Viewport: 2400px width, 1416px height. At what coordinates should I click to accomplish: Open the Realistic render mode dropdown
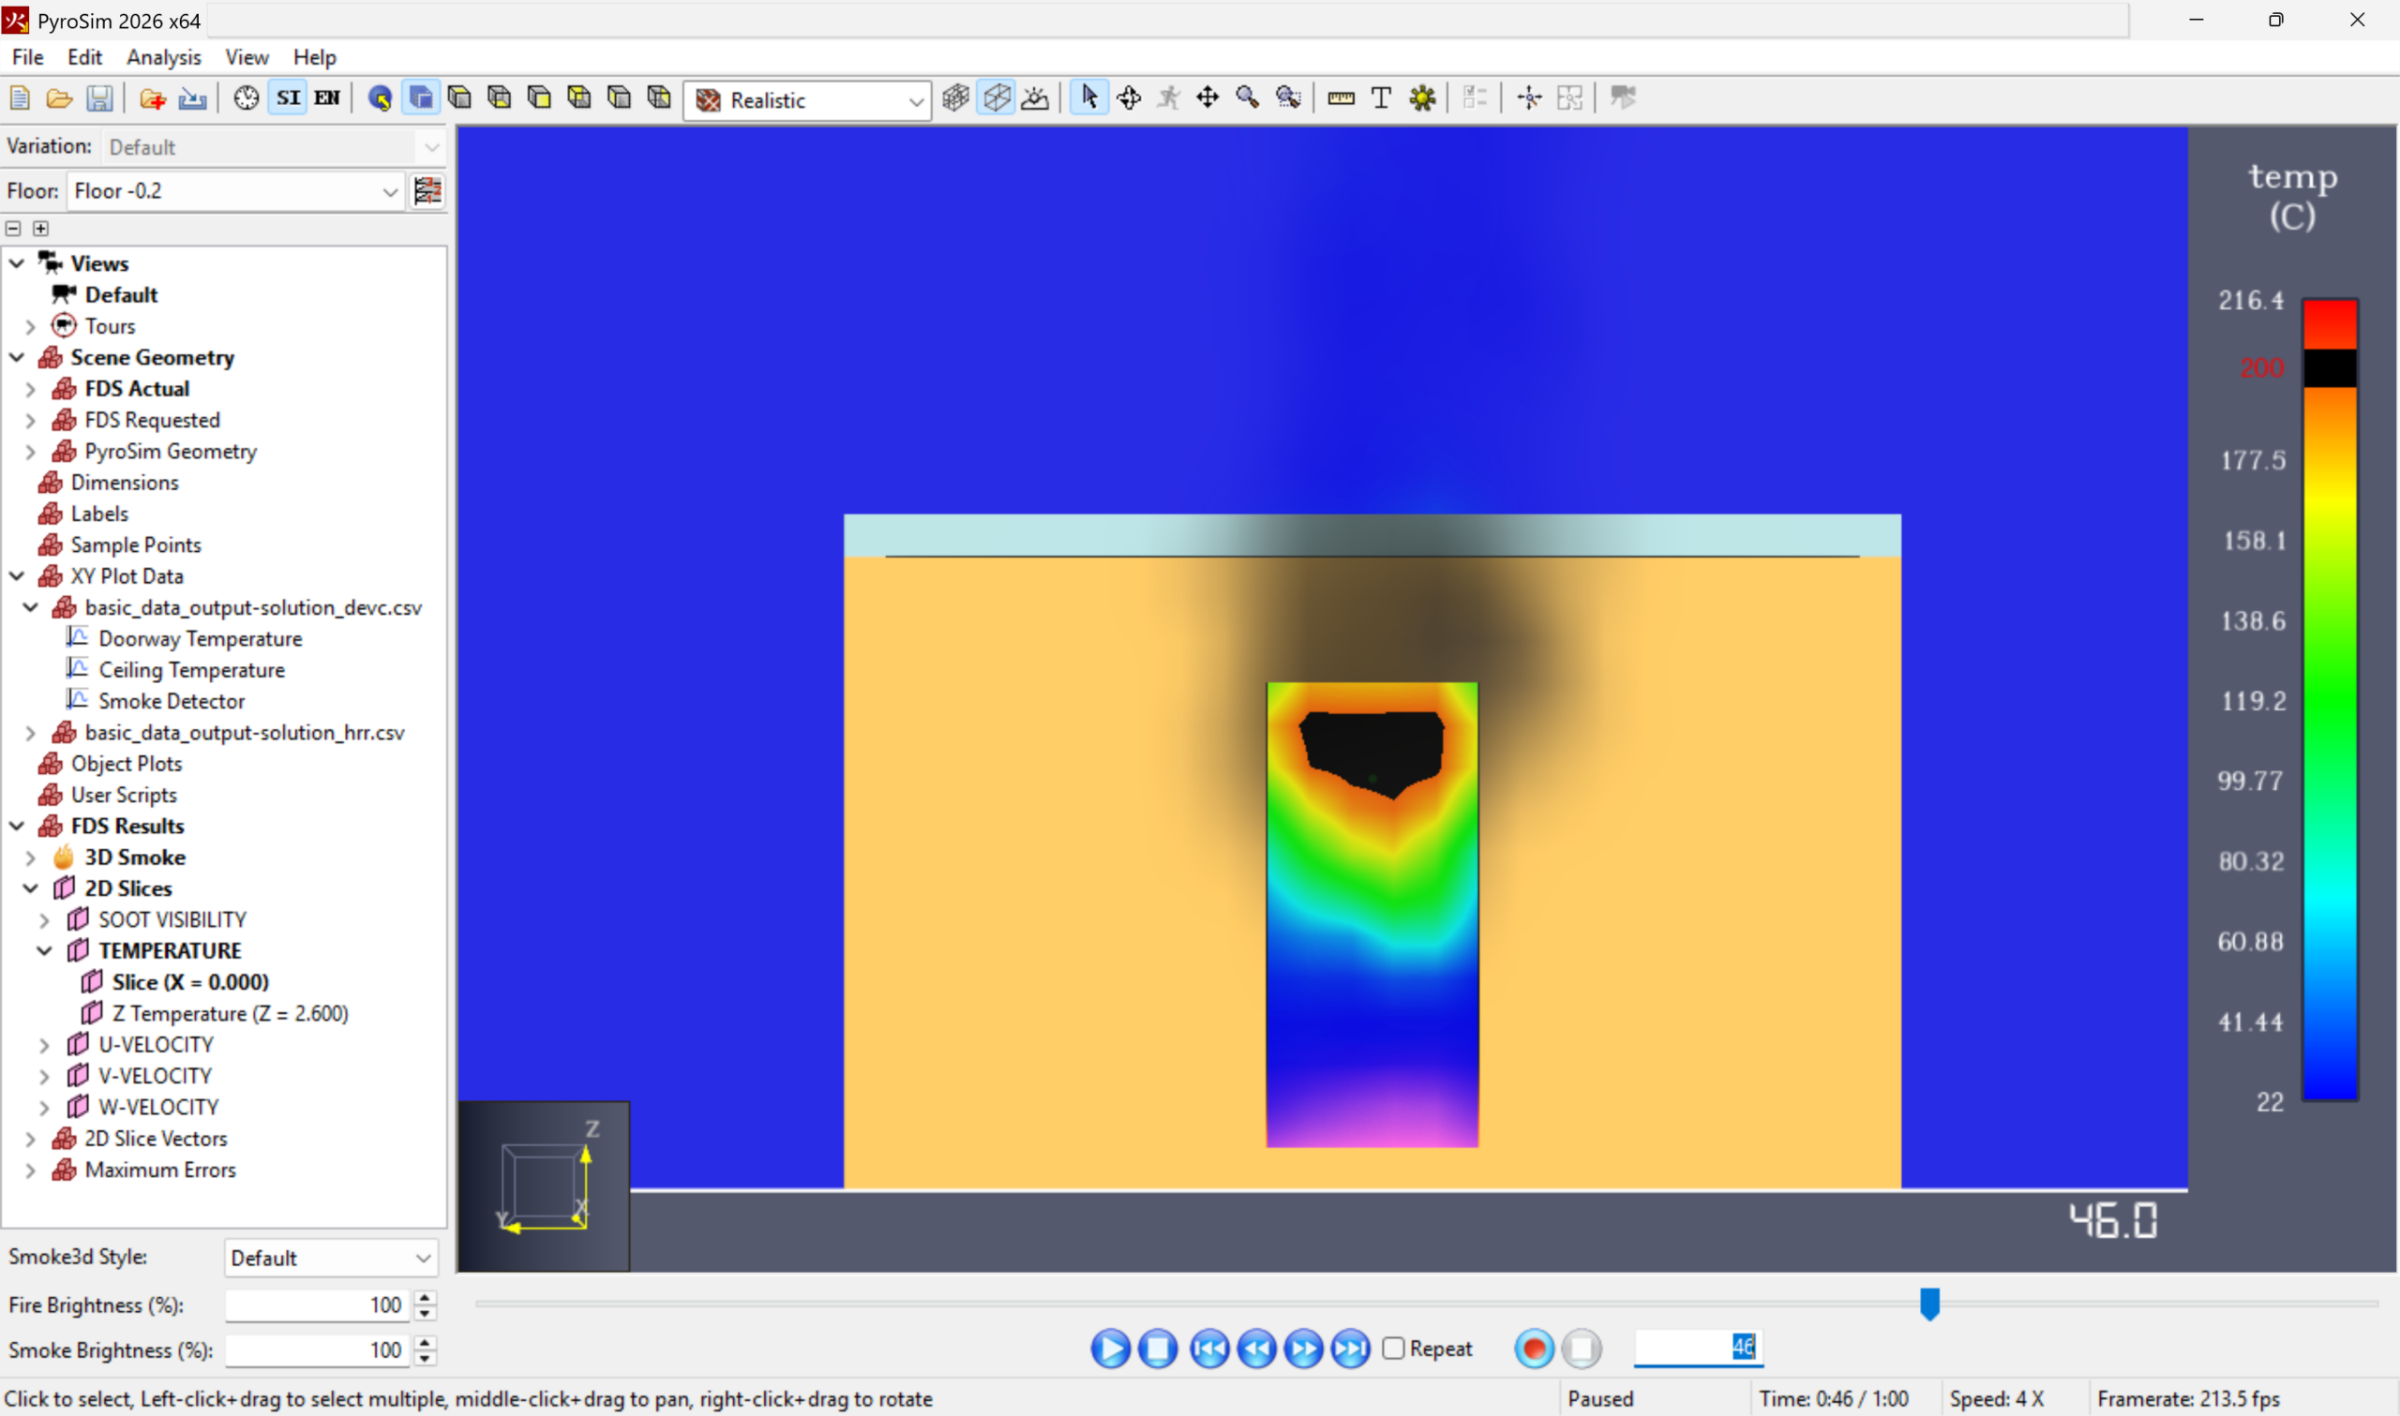coord(807,99)
